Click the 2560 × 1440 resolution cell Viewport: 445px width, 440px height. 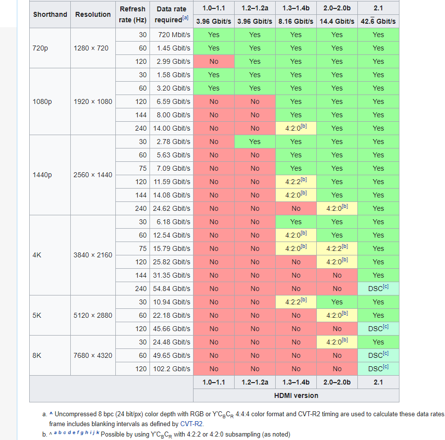click(x=93, y=175)
